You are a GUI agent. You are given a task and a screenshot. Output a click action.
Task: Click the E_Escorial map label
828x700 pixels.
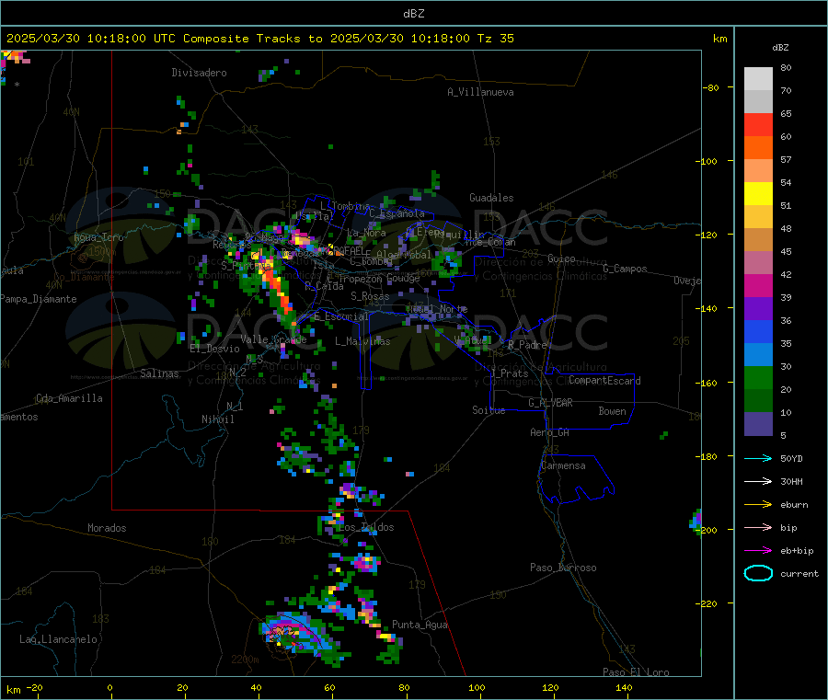340,316
